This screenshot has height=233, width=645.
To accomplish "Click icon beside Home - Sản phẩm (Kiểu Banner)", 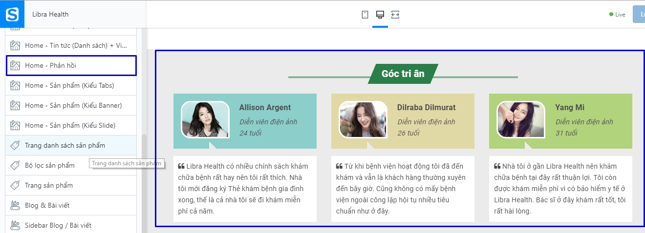I will coord(15,105).
